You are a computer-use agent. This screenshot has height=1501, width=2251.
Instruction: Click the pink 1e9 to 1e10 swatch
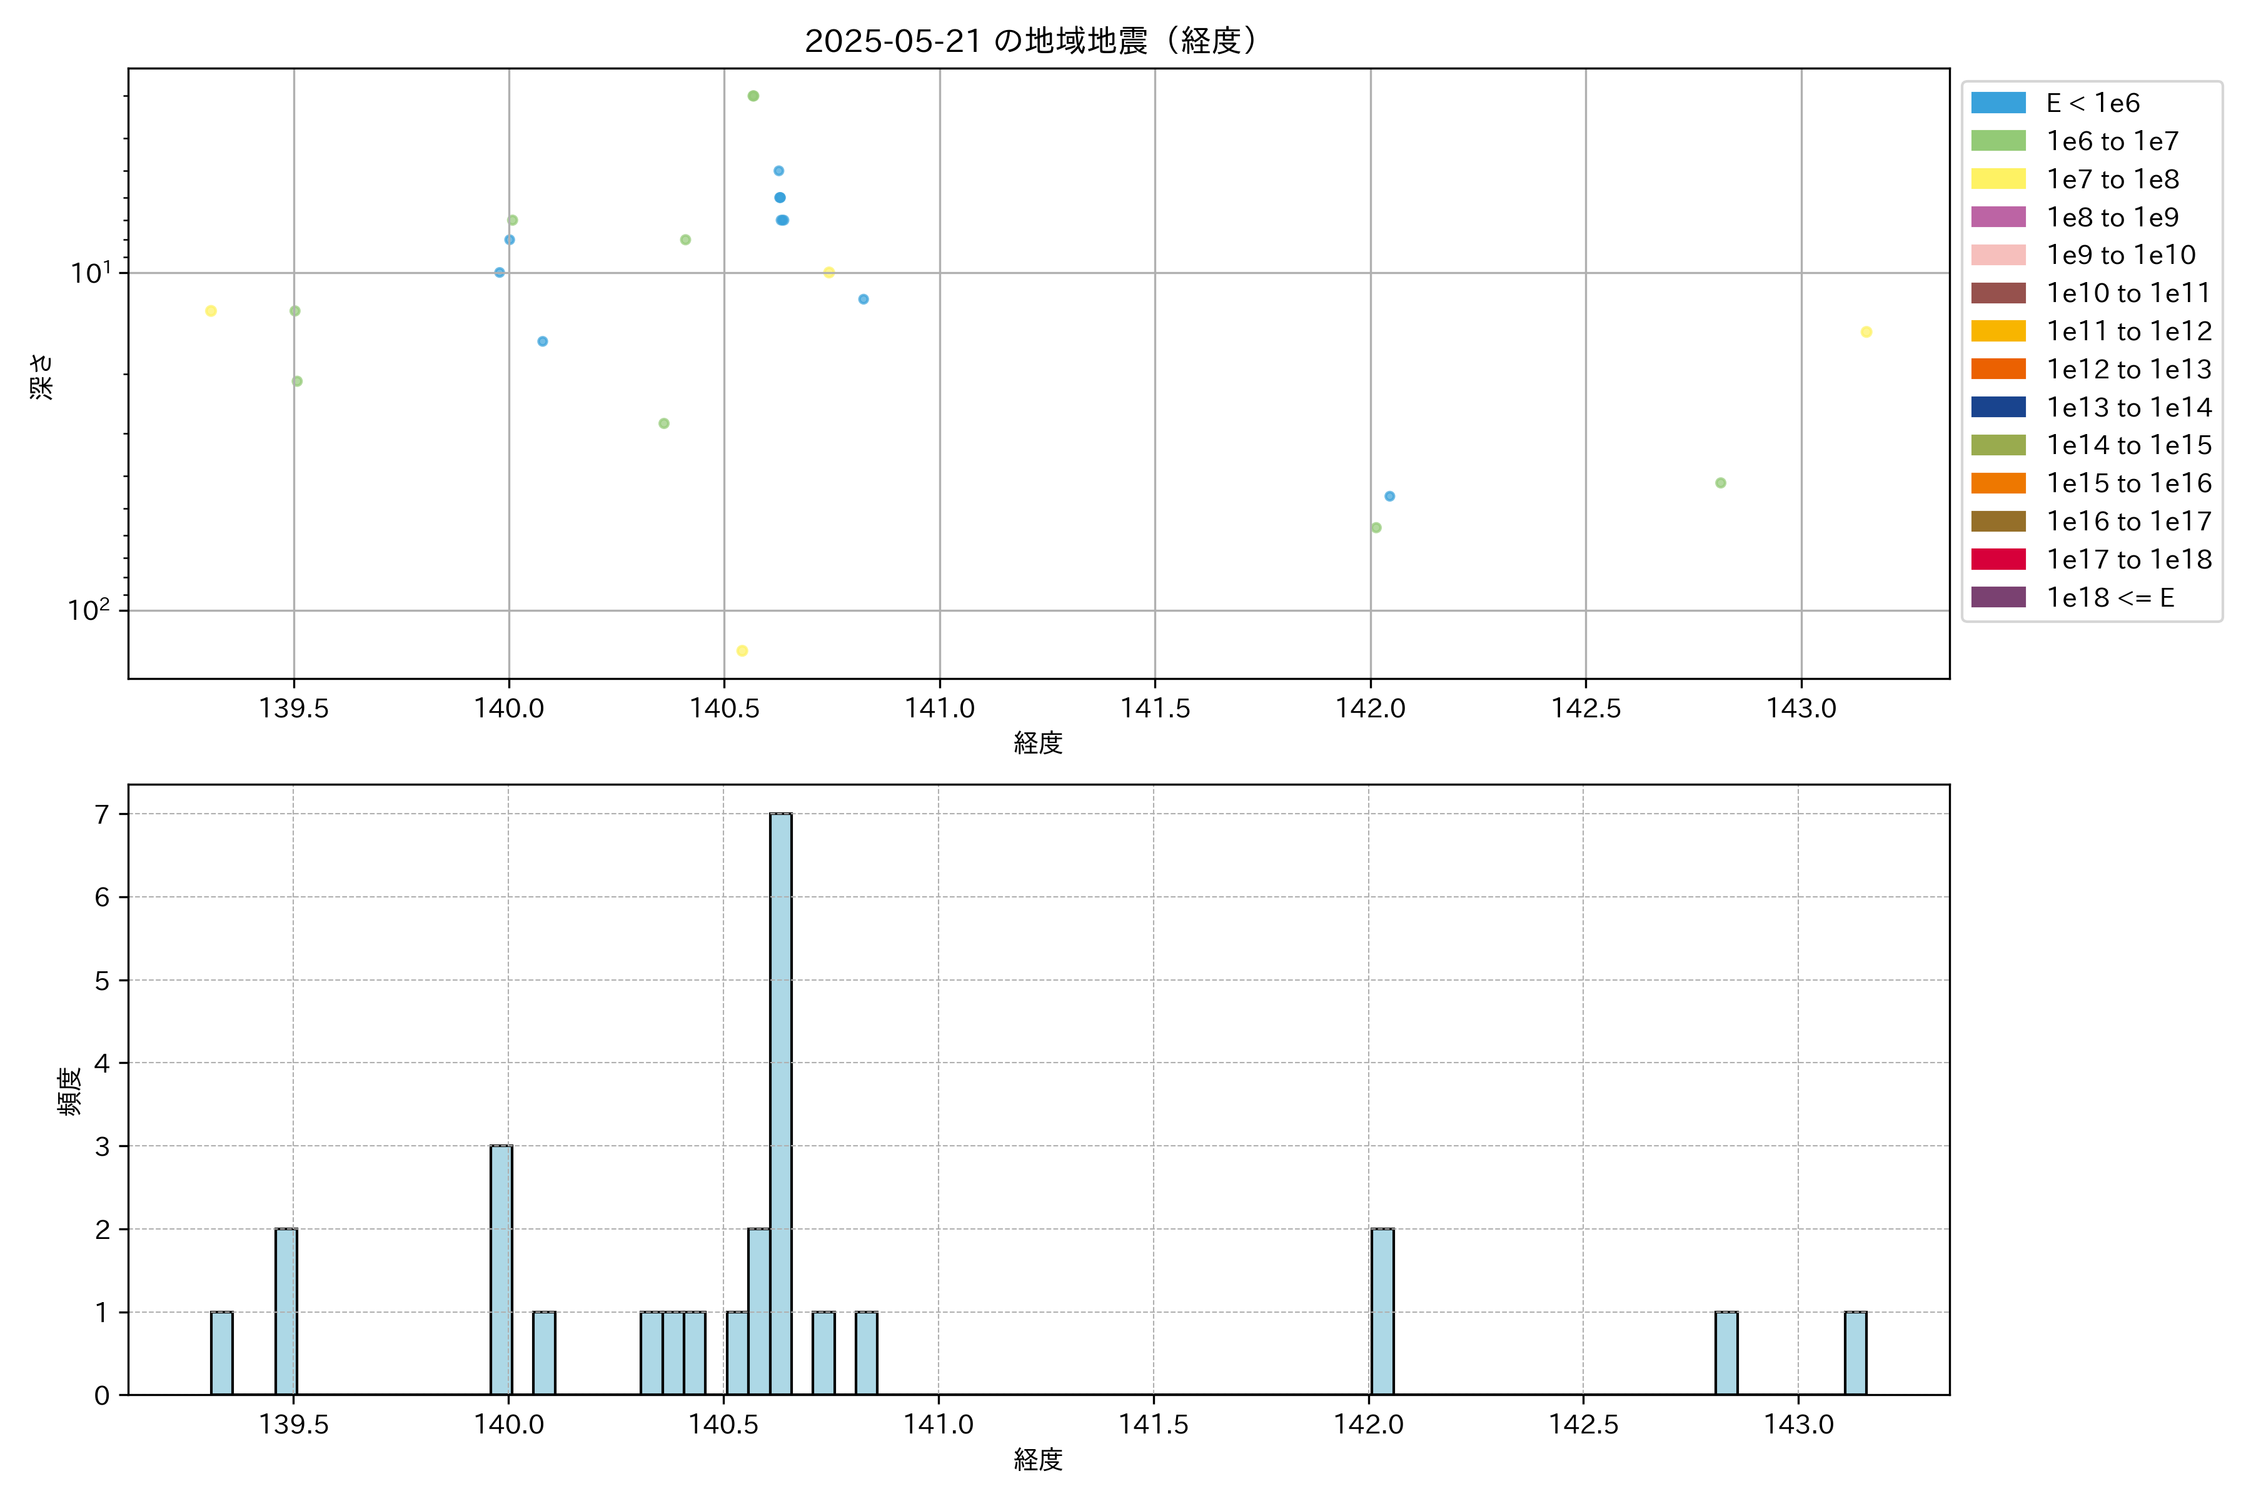pyautogui.click(x=1997, y=256)
